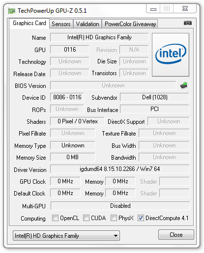Click the GPU-Z title bar app icon
The width and height of the screenshot is (204, 253).
12,11
